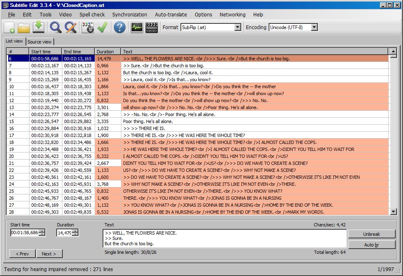Image resolution: width=403 pixels, height=276 pixels.
Task: Open the Options menu
Action: tap(203, 15)
